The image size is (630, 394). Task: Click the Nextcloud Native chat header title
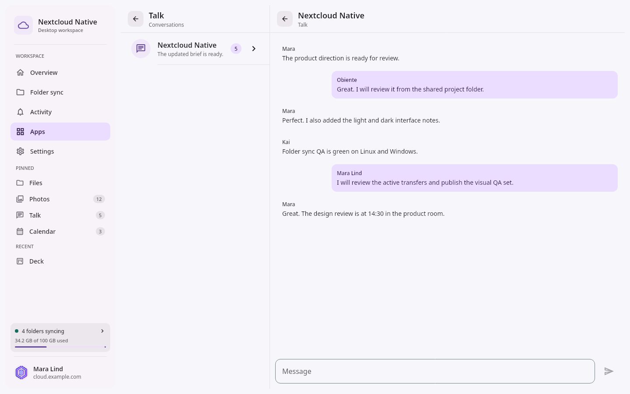[x=331, y=15]
